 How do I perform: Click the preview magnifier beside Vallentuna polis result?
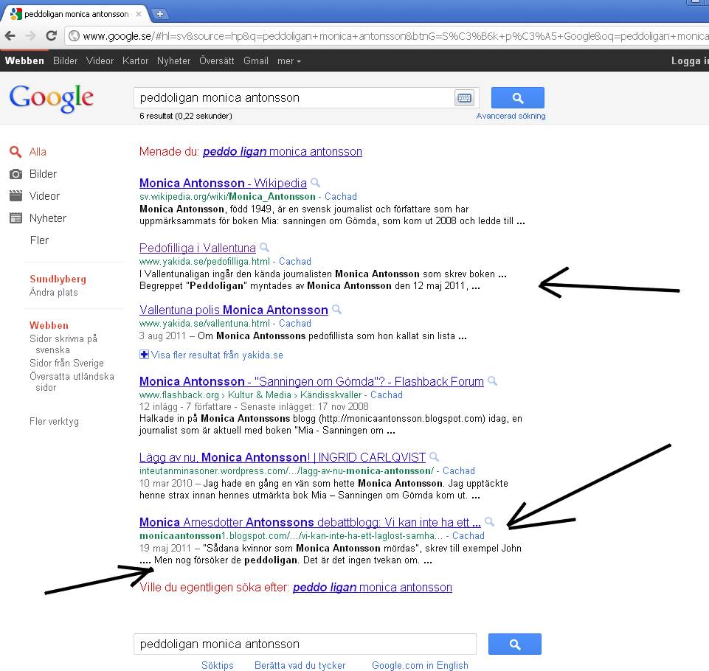click(336, 310)
